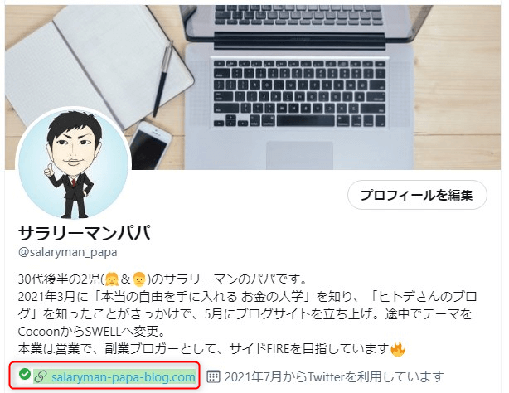
Task: Click the サラリーマンパパ display name
Action: point(85,232)
